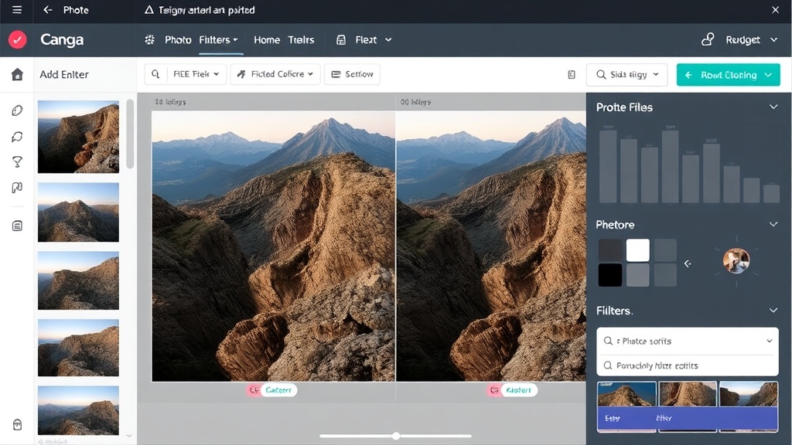Switch to the Home menu item
Image resolution: width=792 pixels, height=445 pixels.
click(x=267, y=40)
